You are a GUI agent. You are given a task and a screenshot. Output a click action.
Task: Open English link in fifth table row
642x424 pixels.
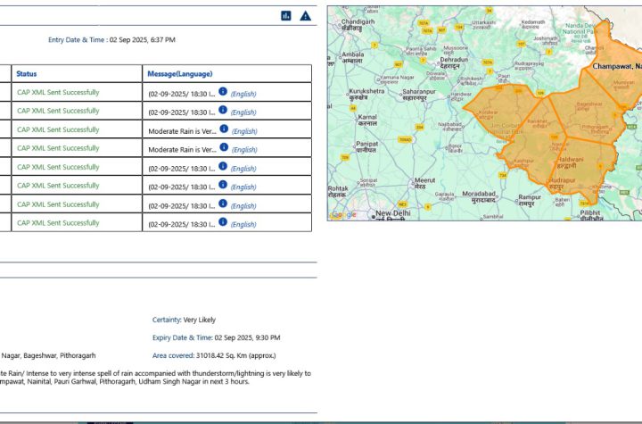pos(243,169)
